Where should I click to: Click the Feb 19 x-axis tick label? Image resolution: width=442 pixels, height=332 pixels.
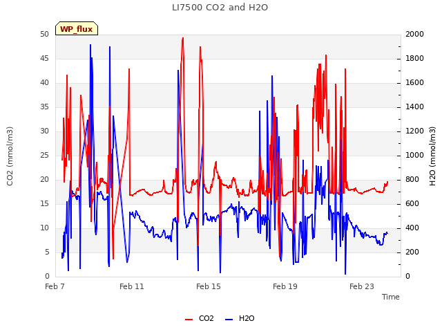285,286
